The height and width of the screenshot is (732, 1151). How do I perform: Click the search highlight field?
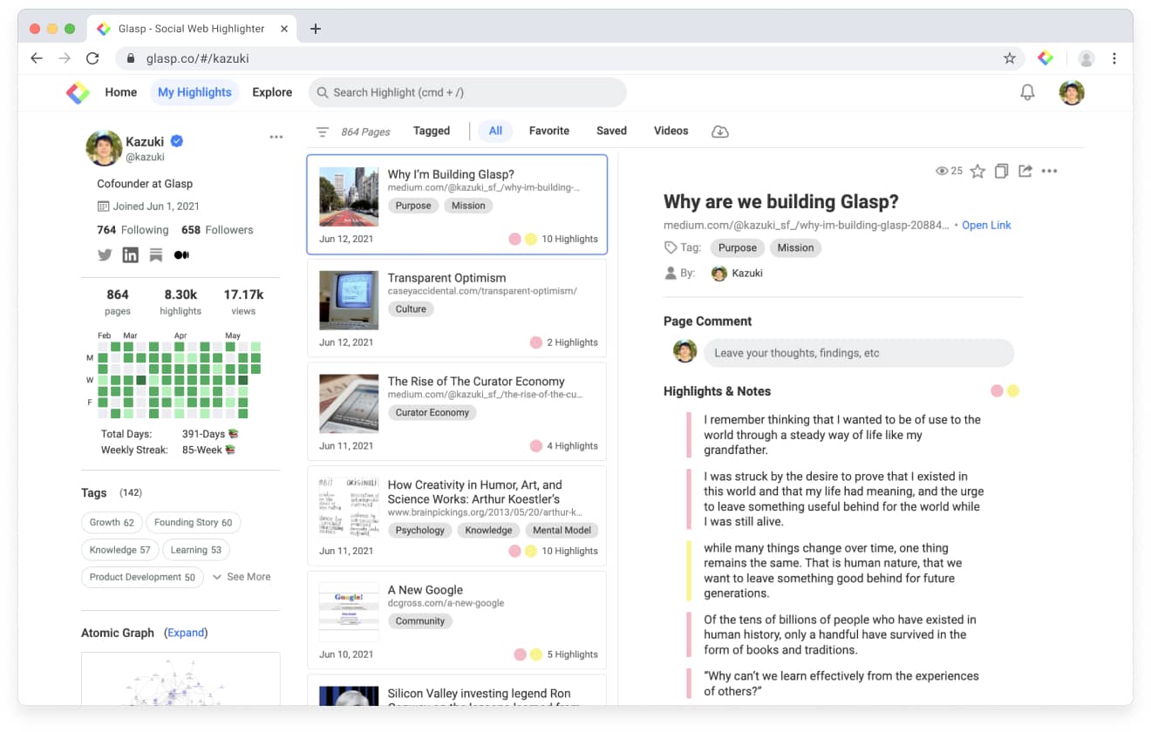[467, 92]
